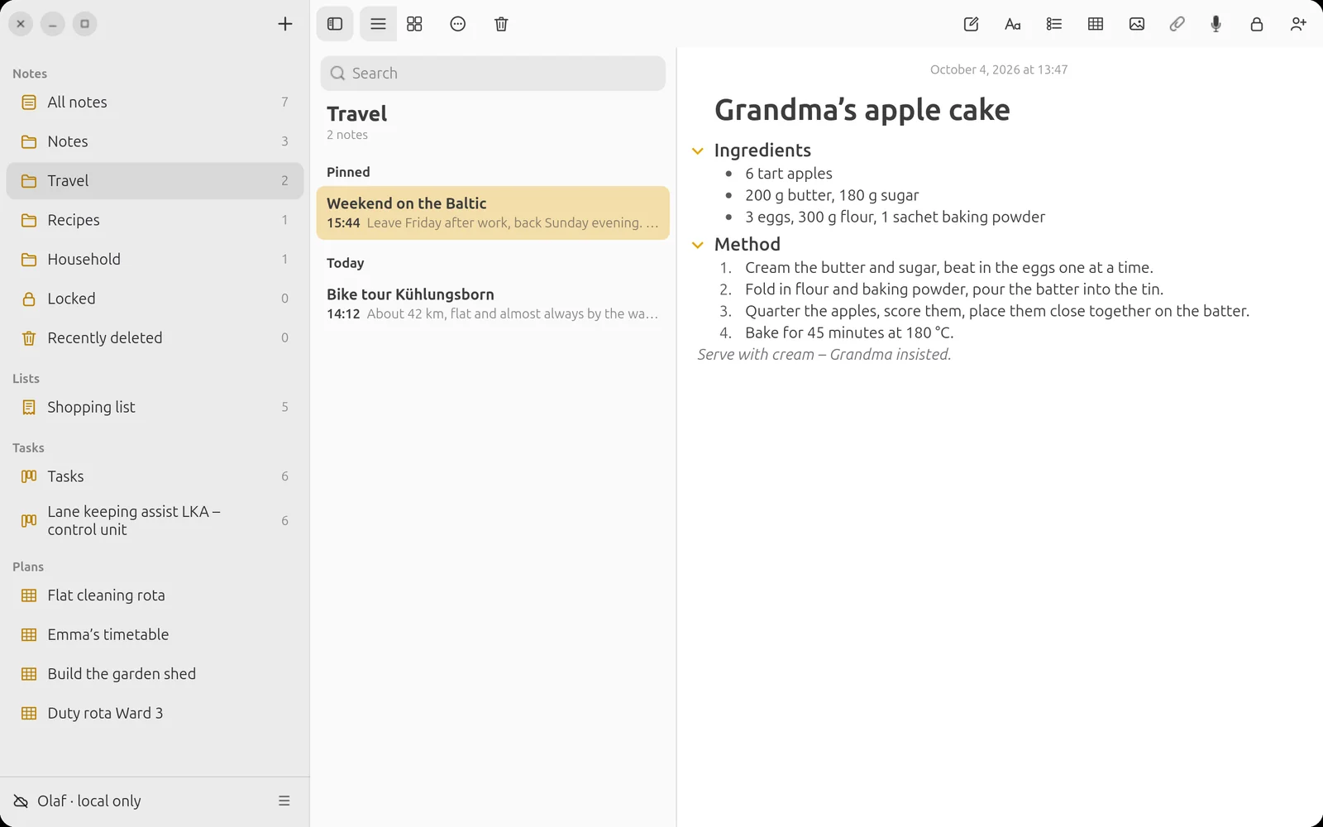Open the Household folder
Screen dimensions: 1323x827
tap(155, 260)
